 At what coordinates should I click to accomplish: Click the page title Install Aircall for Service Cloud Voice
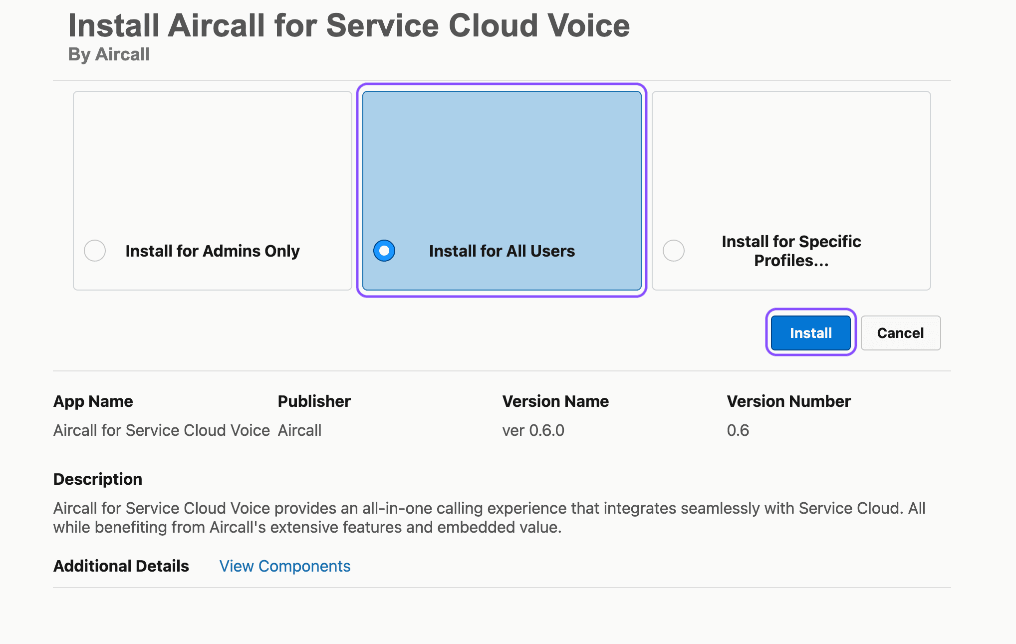[x=349, y=26]
